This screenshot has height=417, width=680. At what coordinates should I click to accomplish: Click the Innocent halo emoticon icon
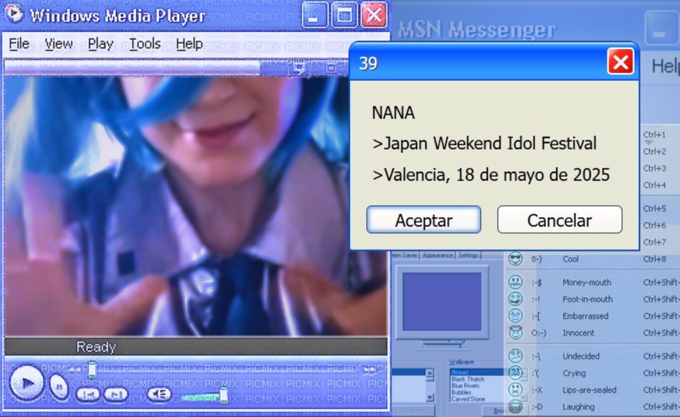click(515, 332)
